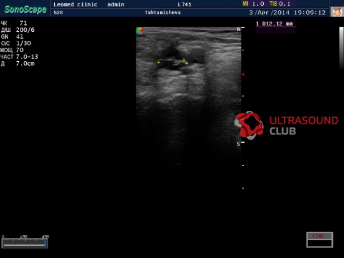The width and height of the screenshot is (344, 258).
Task: Click the time '19:09:12'
Action: (310, 13)
